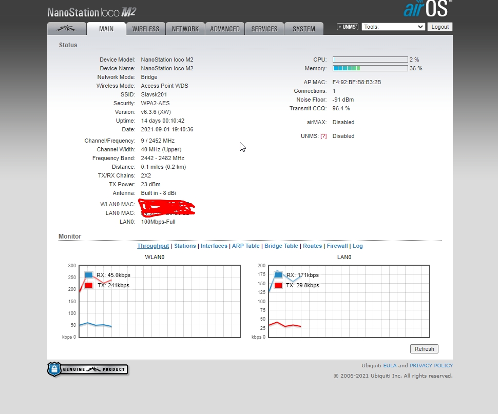Click the airMAX Disabled value
This screenshot has height=414, width=498.
pyautogui.click(x=343, y=123)
